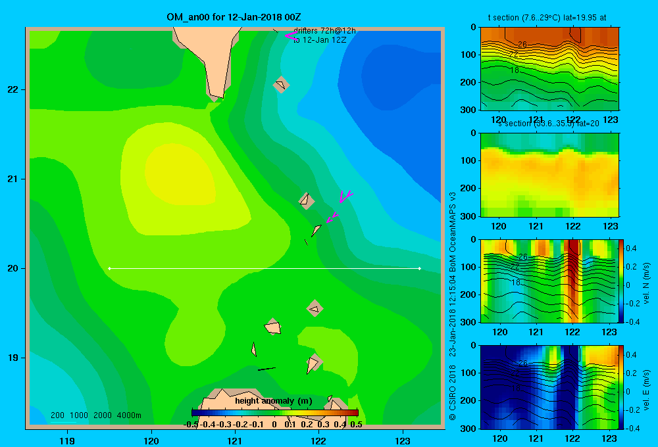Open the s section salinity panel
Viewport: 658px width, 447px height.
pos(549,175)
